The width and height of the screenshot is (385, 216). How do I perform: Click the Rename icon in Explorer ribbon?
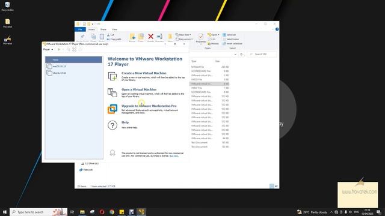pyautogui.click(x=159, y=37)
